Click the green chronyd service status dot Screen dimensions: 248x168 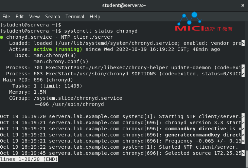[2, 37]
